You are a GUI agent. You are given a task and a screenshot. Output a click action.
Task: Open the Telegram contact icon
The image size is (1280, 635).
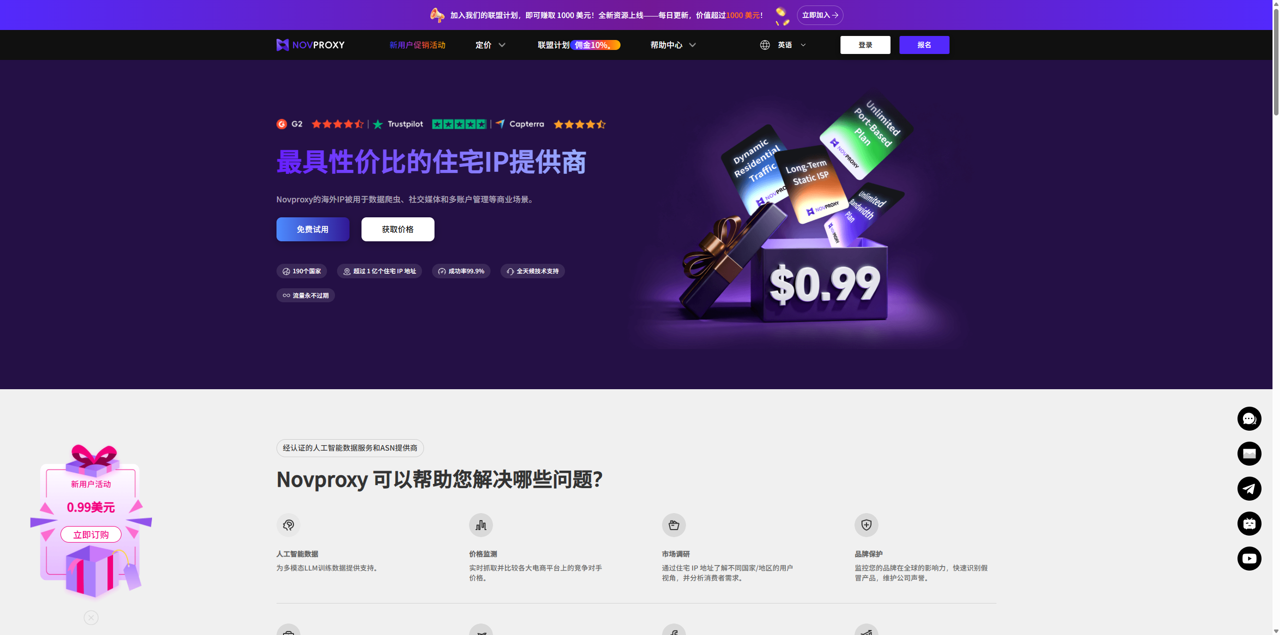tap(1249, 489)
